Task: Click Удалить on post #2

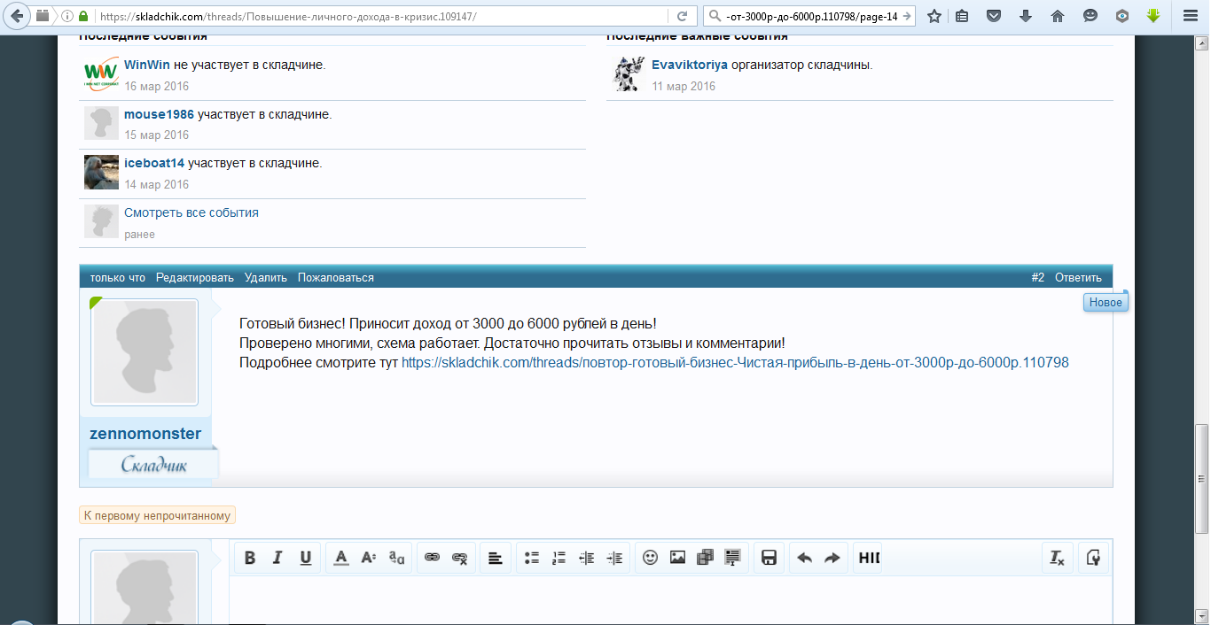Action: pos(266,277)
